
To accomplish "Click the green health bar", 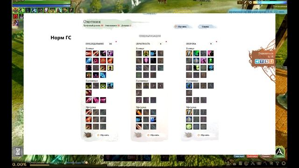I will coord(42,3).
